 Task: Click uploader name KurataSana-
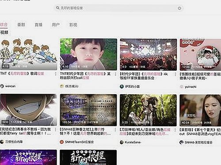133,142
